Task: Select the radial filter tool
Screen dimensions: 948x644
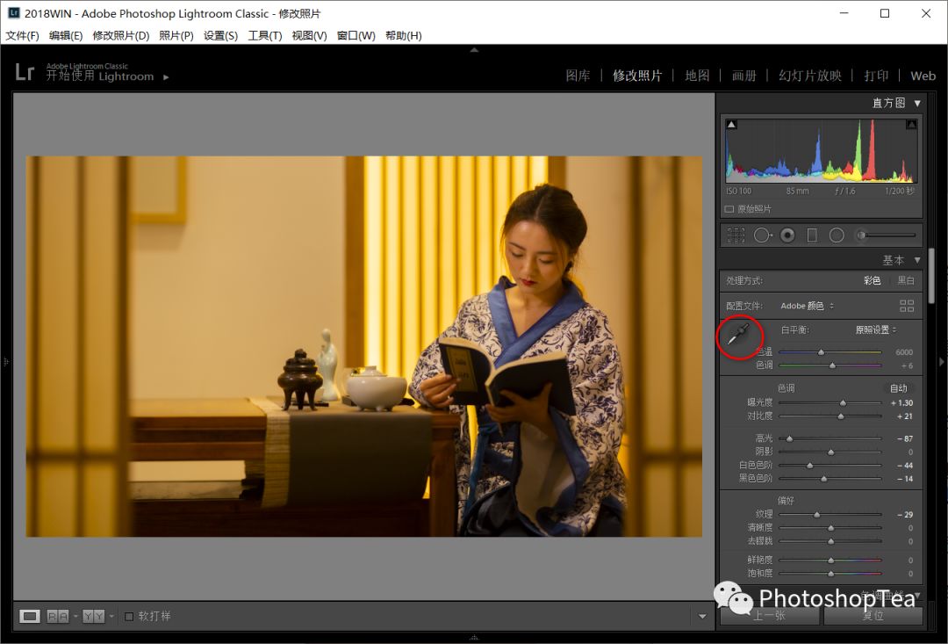Action: tap(837, 235)
